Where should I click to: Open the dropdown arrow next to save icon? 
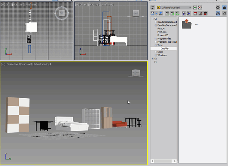point(156,13)
